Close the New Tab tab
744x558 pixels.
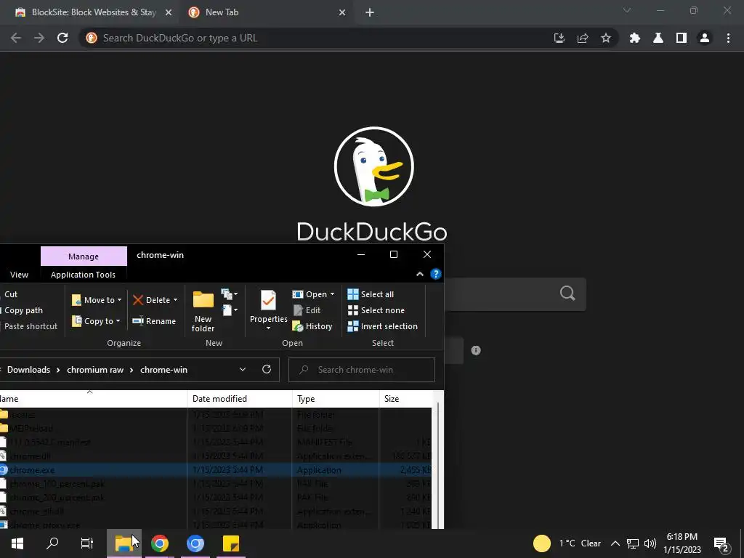point(342,13)
